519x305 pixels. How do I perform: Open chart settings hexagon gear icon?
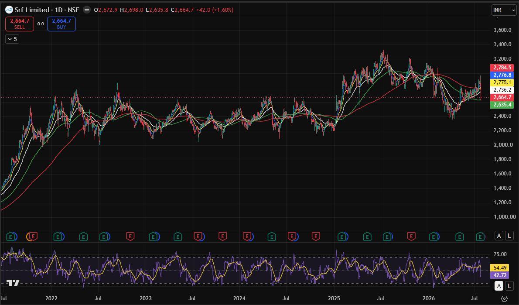(504, 298)
